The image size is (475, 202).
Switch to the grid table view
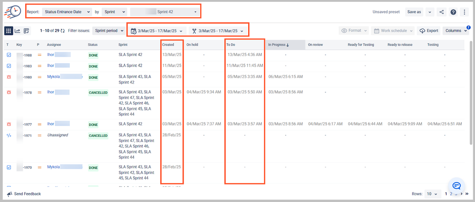[9, 30]
